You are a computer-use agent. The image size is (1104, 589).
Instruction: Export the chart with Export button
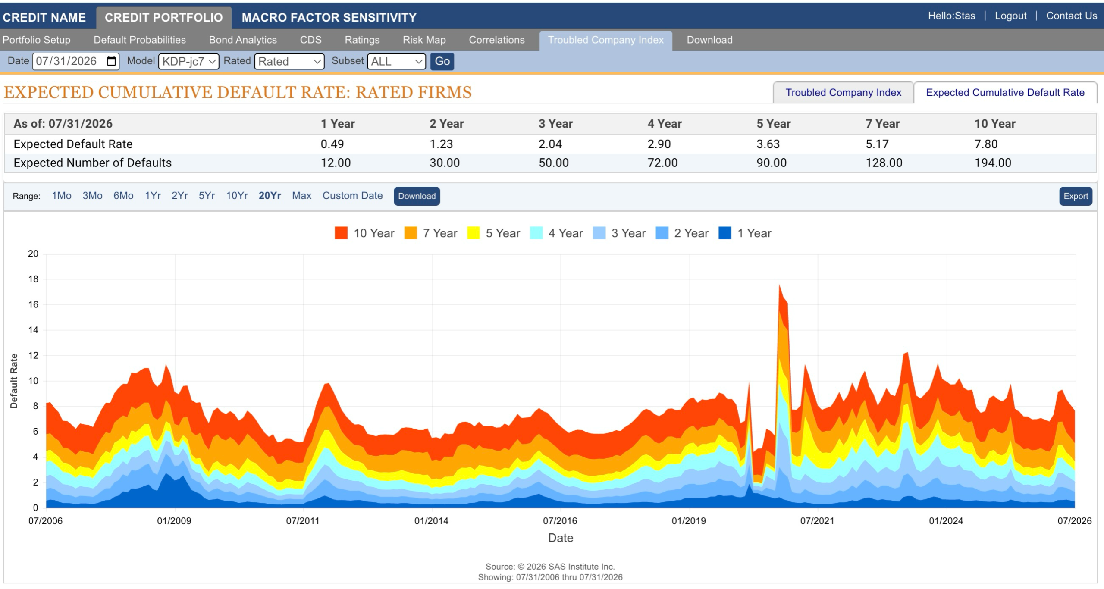[x=1076, y=196]
